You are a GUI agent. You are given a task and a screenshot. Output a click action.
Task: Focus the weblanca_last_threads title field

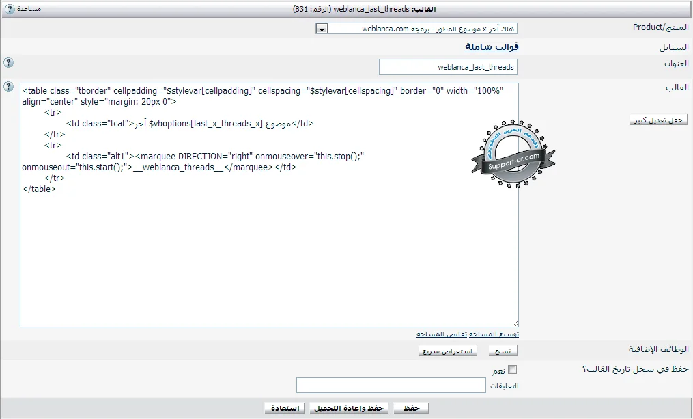[448, 67]
